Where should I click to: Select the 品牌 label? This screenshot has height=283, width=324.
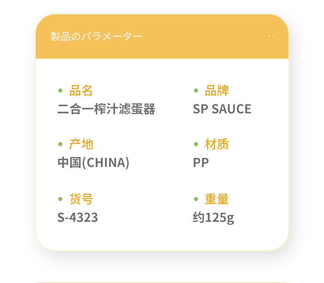217,90
